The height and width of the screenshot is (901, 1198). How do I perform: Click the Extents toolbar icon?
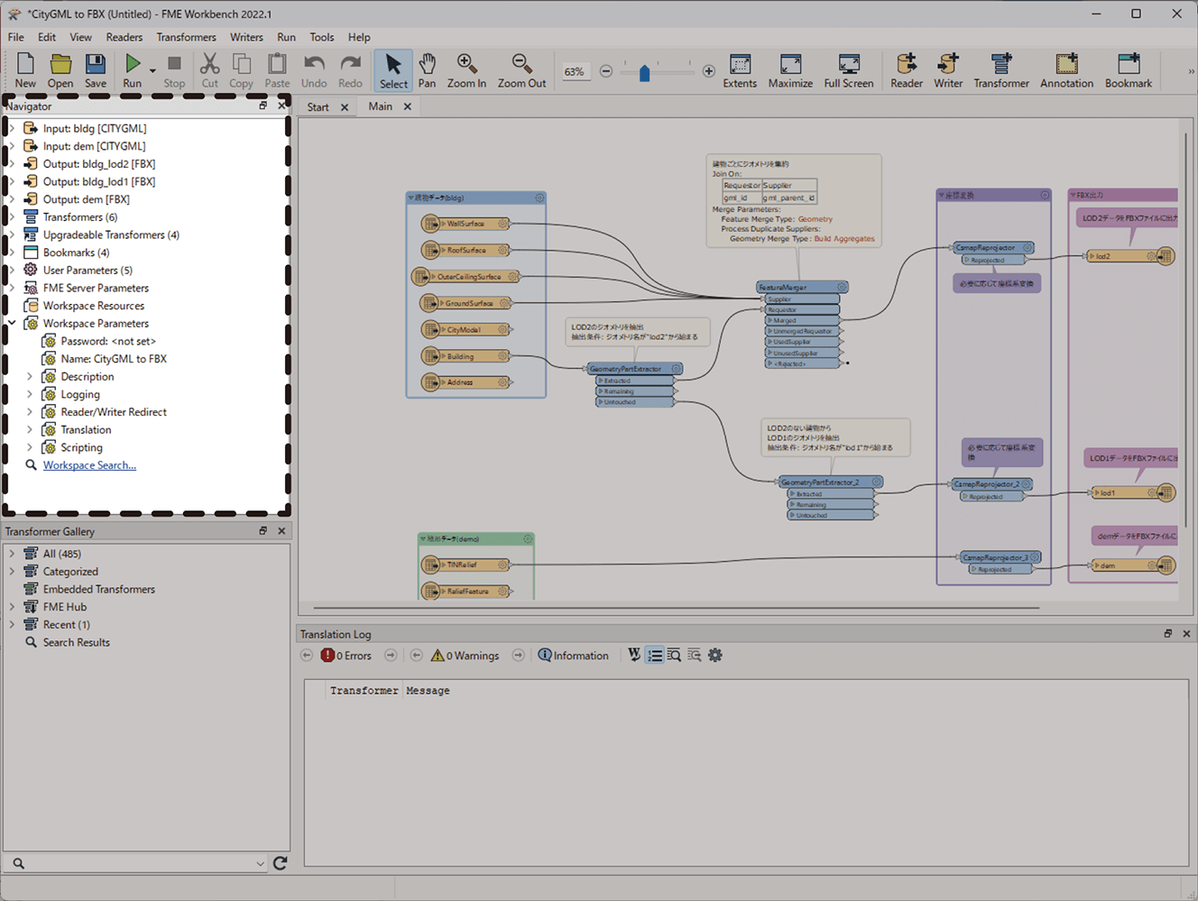(740, 70)
